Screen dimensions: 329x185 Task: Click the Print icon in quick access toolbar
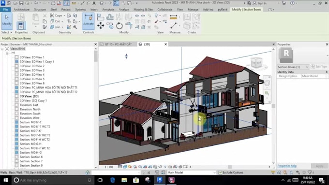tap(53, 3)
